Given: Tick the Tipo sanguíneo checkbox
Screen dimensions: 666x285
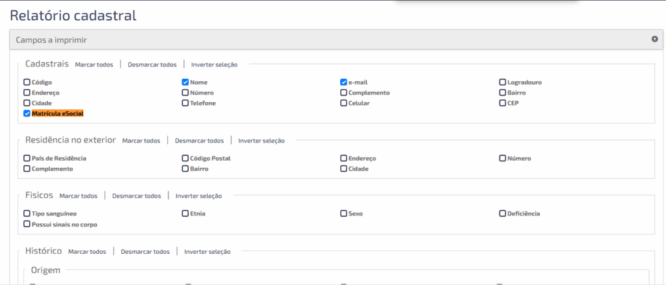Looking at the screenshot, I should (x=27, y=213).
